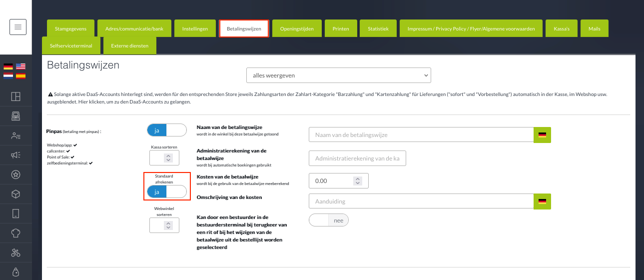
Task: Switch to the Openingstijden tab
Action: click(297, 29)
